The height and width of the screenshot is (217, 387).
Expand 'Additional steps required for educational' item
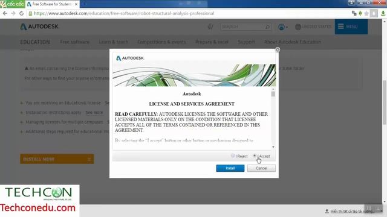[22, 131]
